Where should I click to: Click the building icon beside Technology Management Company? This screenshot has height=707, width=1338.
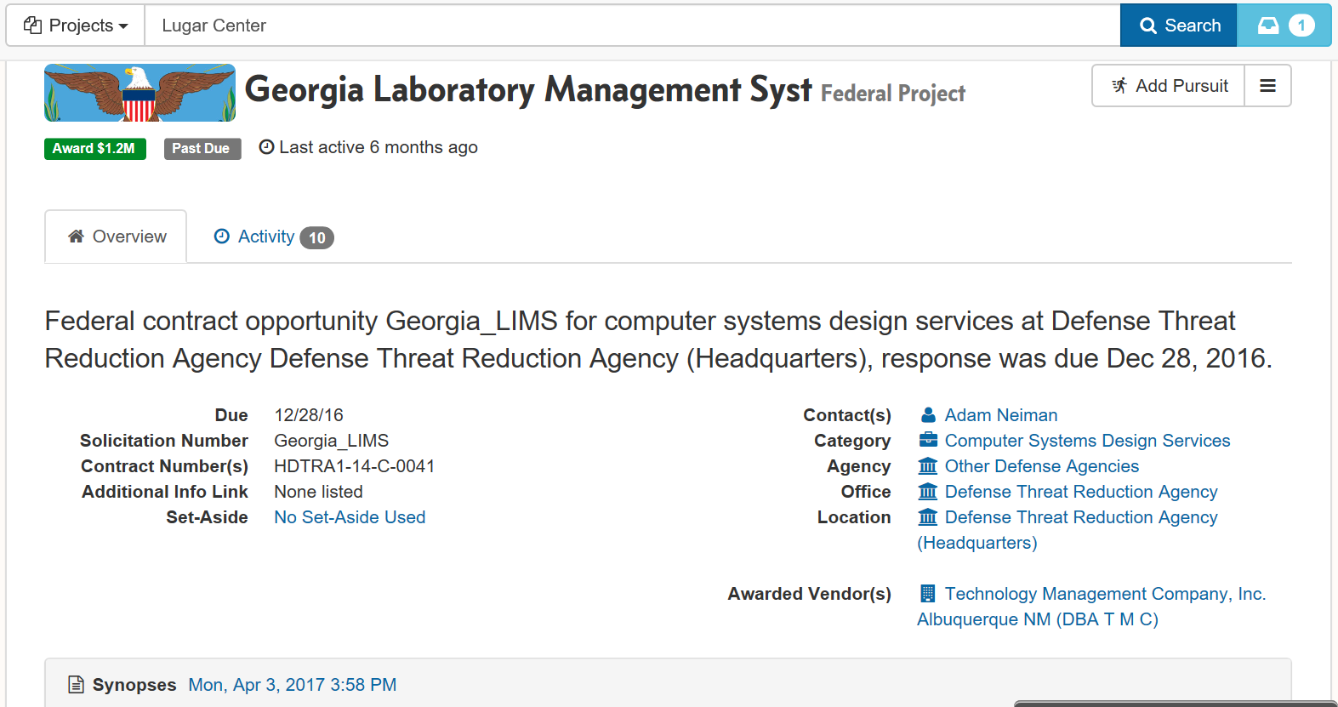pos(928,594)
